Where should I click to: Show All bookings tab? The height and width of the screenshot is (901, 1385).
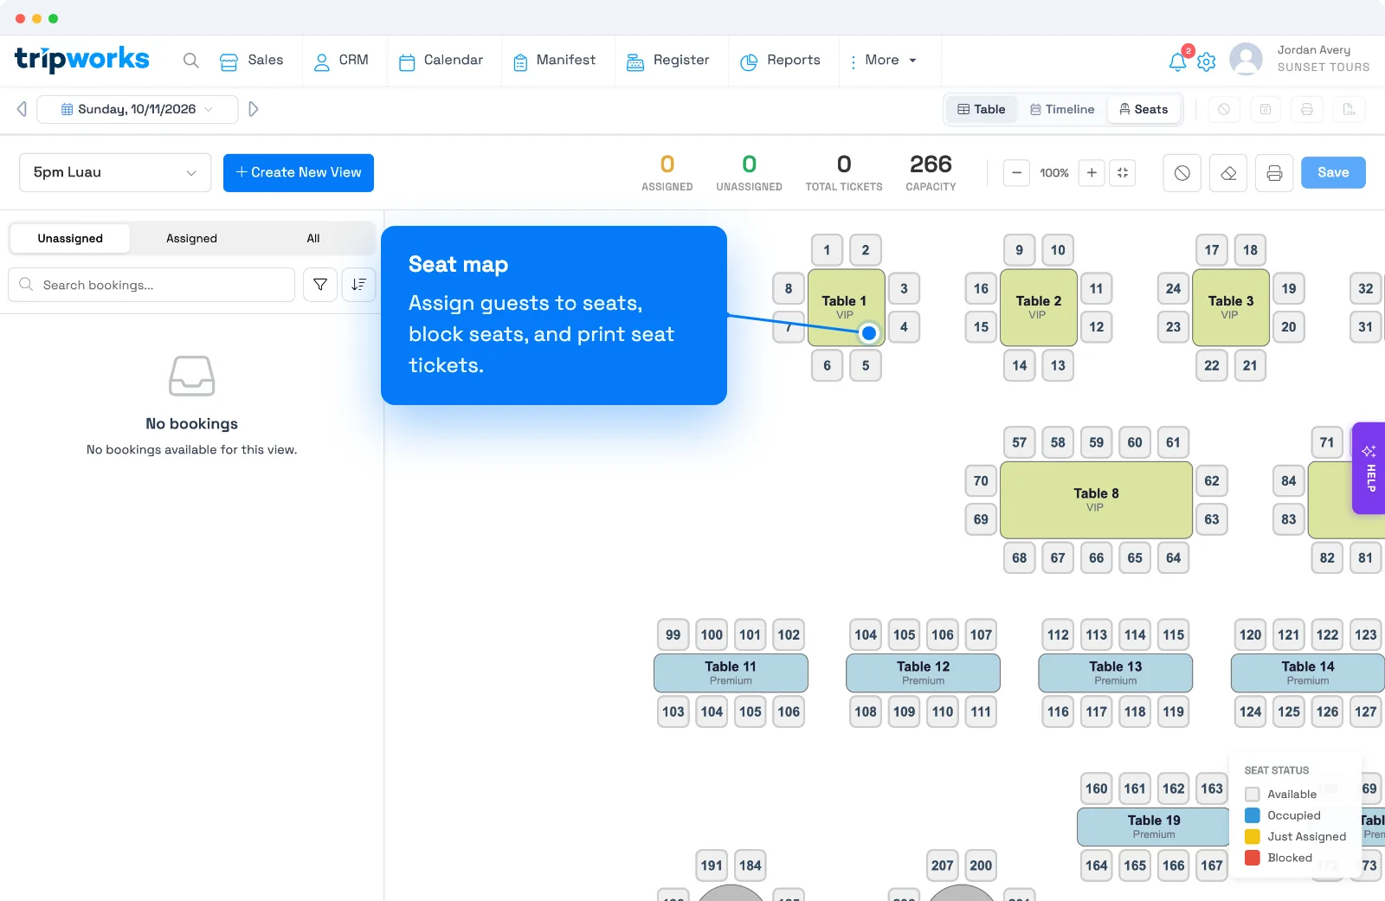click(x=313, y=239)
